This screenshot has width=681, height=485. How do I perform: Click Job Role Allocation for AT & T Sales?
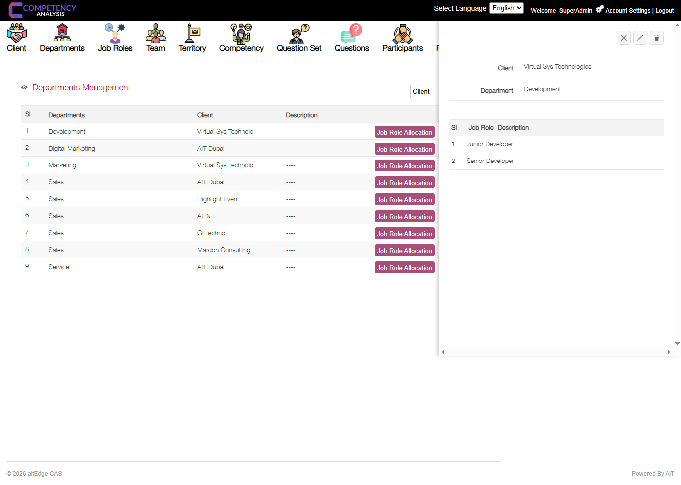click(x=404, y=216)
